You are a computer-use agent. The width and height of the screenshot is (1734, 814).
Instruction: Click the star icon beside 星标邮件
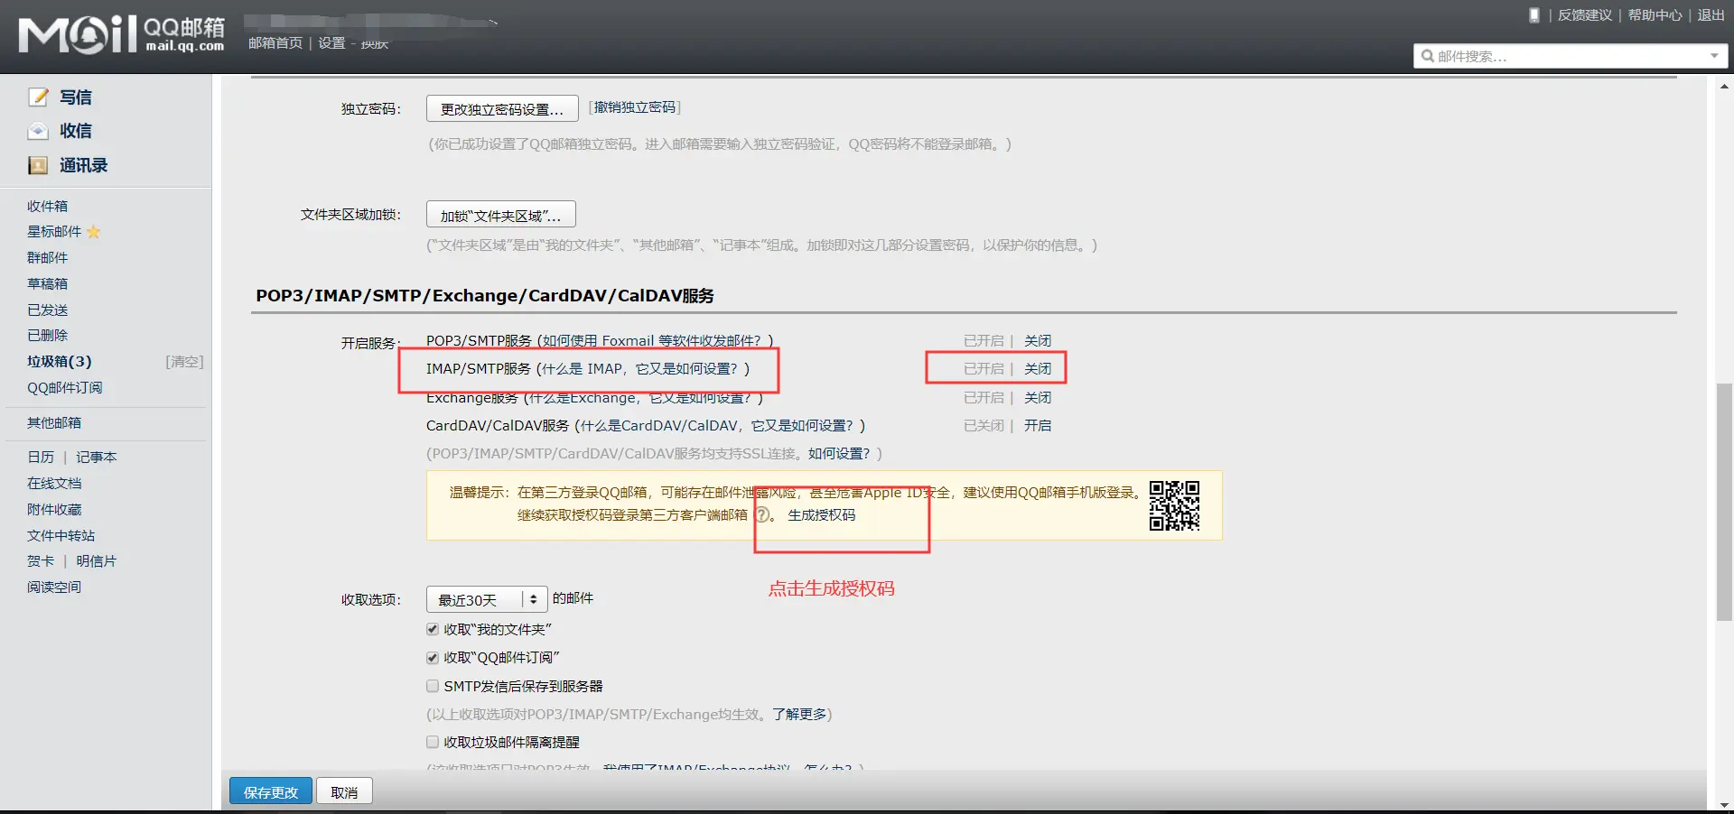[93, 232]
